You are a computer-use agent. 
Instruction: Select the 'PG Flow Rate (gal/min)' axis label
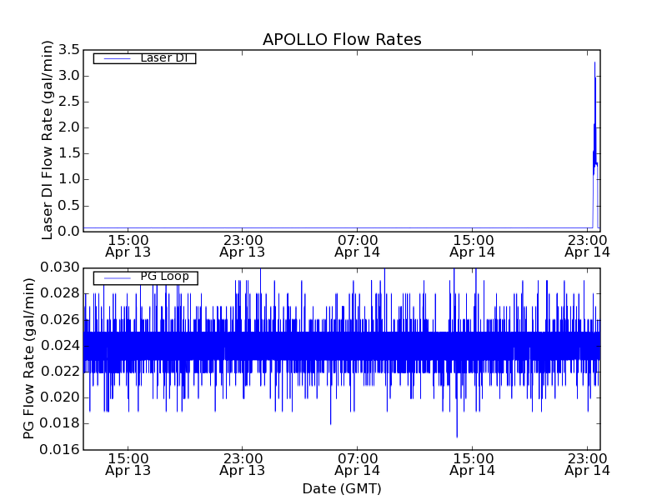click(29, 358)
